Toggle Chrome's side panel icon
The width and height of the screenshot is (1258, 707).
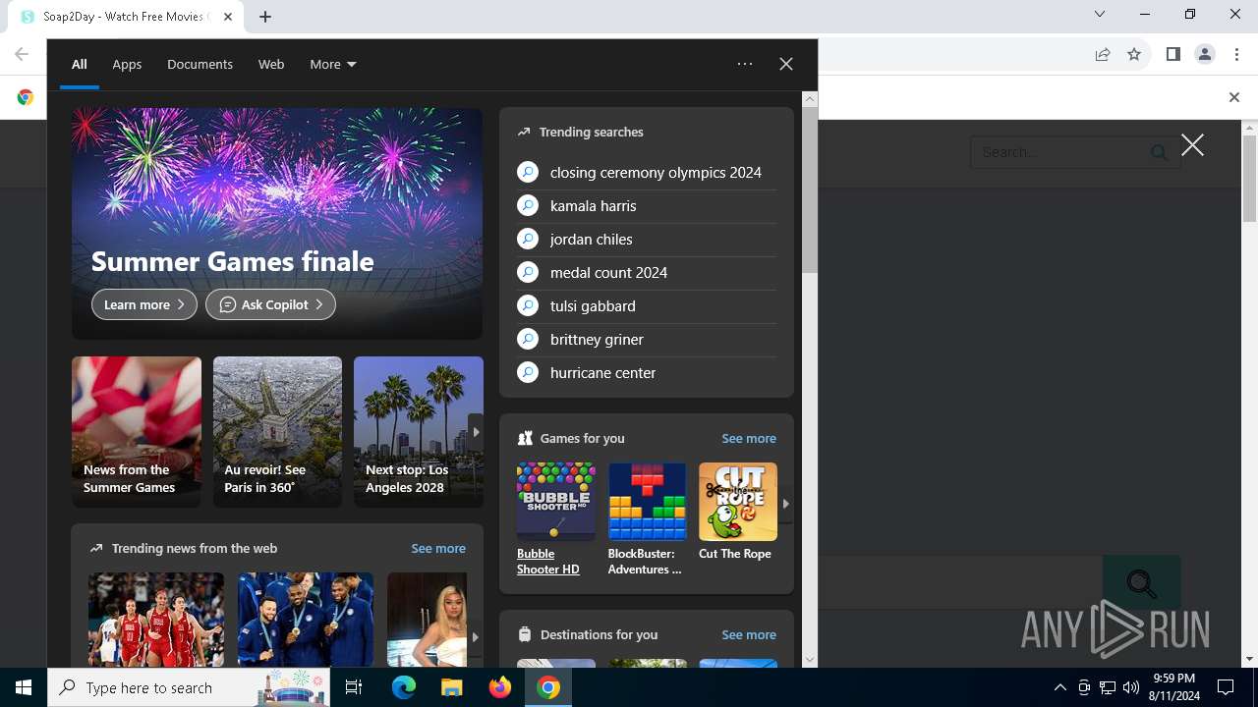(x=1172, y=55)
